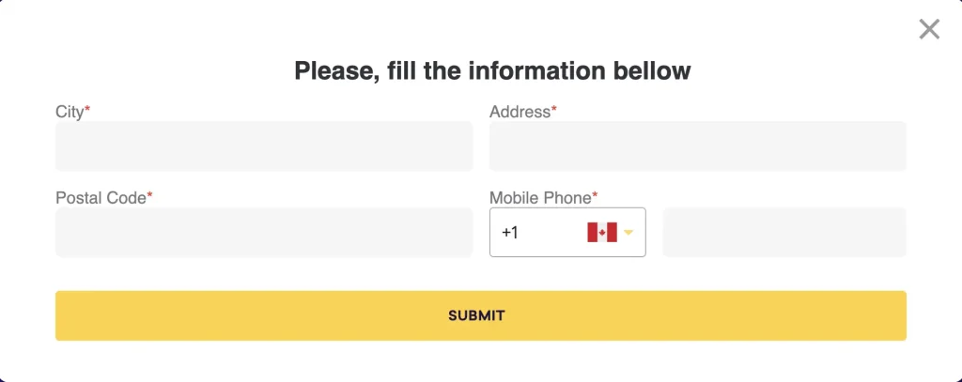Screen dimensions: 962x382
Task: Expand the yellow country-code arrow
Action: 628,233
